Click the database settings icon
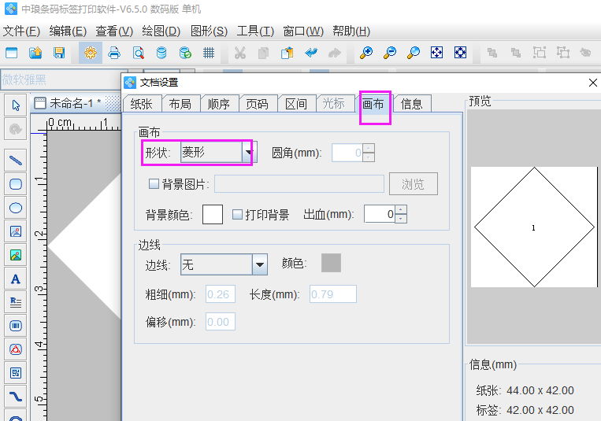 (161, 53)
